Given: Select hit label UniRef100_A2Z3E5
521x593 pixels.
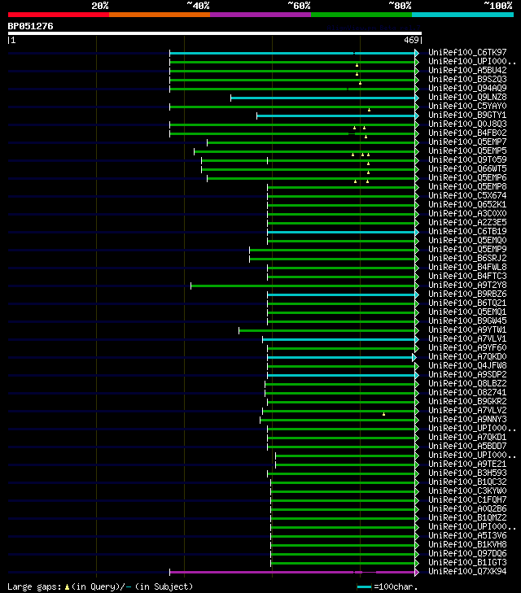Looking at the screenshot, I should 467,222.
